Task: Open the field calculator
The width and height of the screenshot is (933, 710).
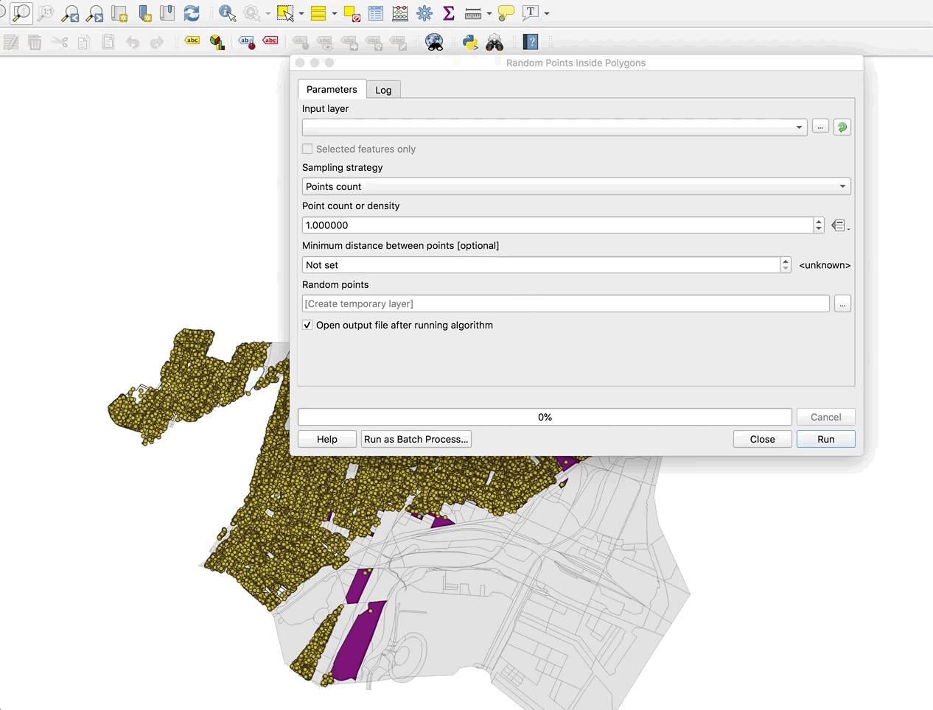Action: click(x=400, y=13)
